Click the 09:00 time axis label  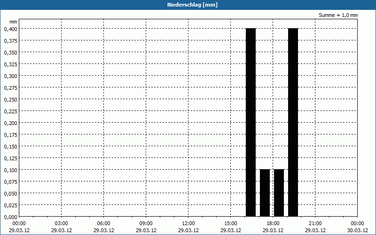(146, 224)
